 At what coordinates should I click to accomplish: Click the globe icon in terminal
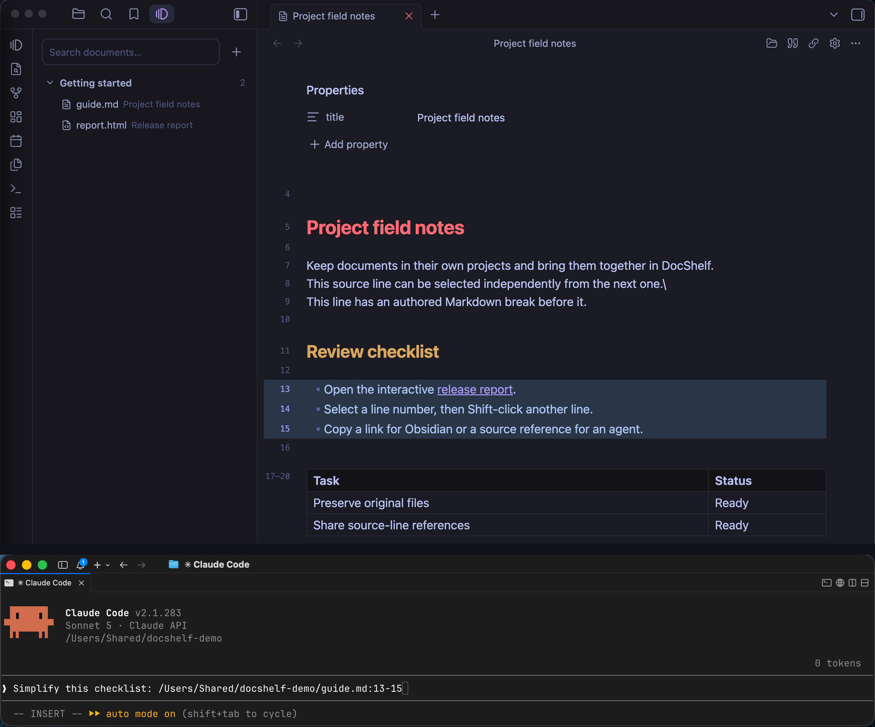click(x=840, y=583)
